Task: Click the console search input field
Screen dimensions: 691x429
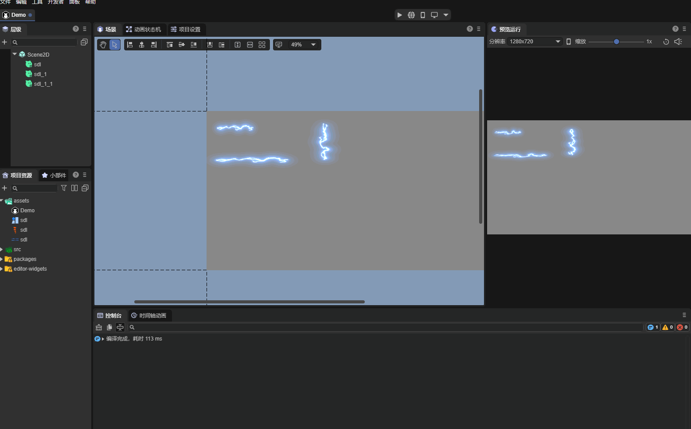Action: [385, 327]
